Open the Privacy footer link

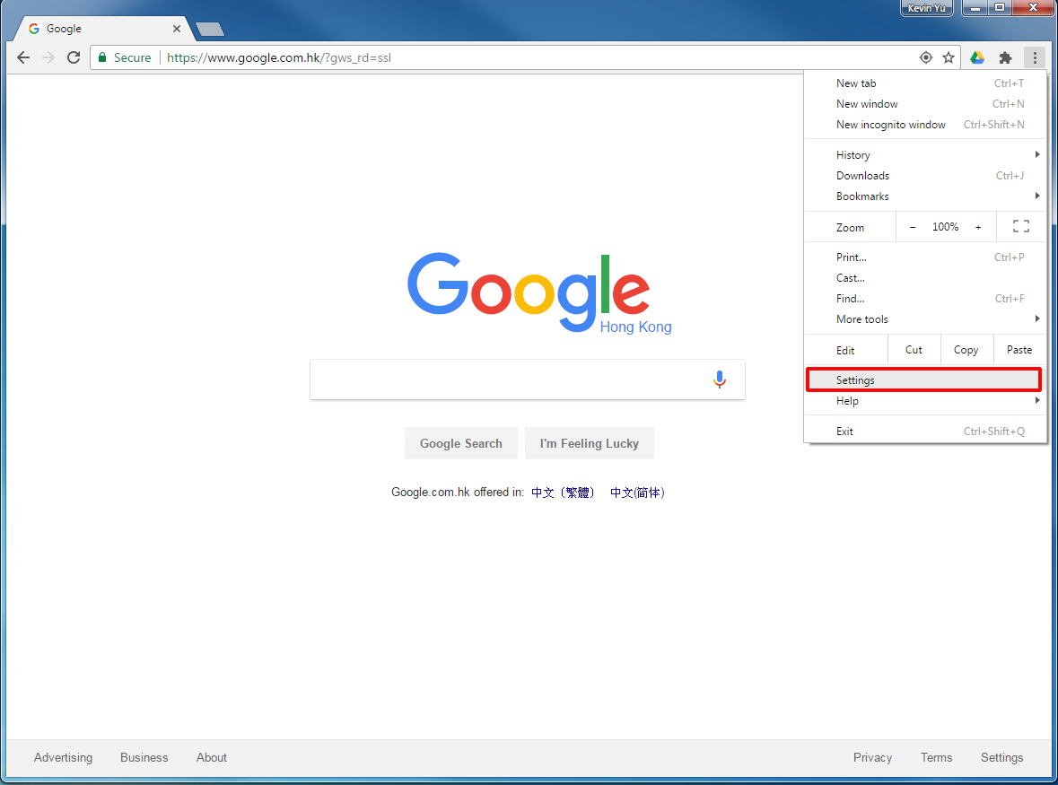tap(872, 757)
